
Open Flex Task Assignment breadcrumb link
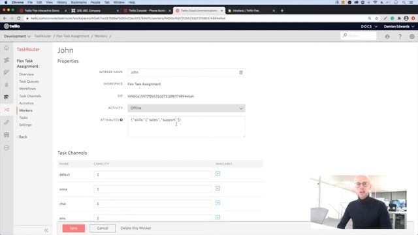[x=72, y=36]
